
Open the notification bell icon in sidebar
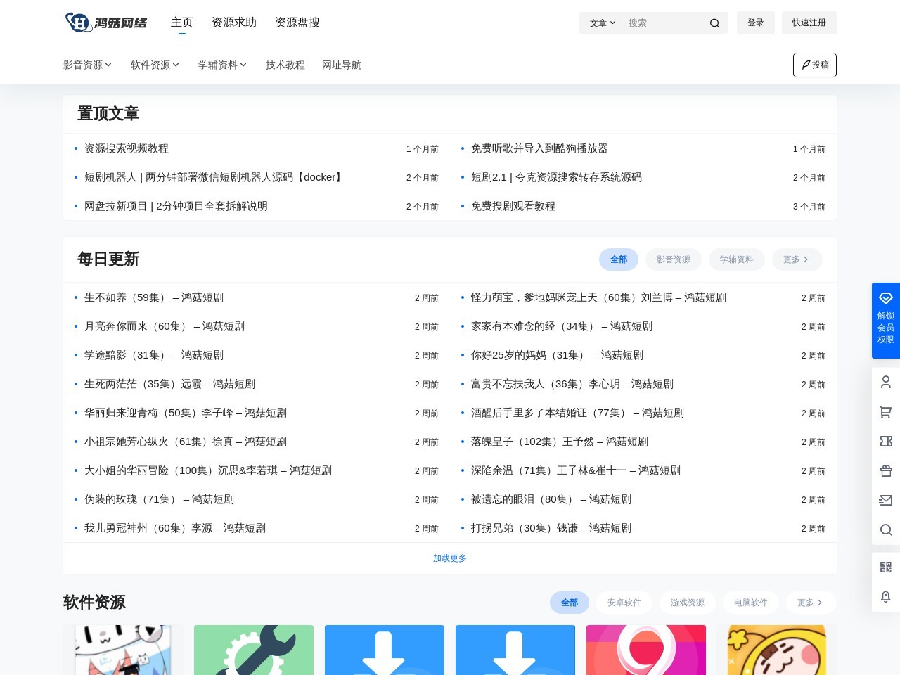point(886,596)
